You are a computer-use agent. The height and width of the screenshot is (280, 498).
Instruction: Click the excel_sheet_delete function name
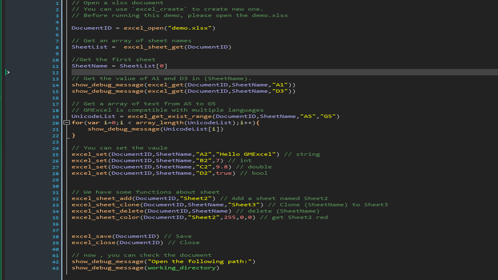click(107, 211)
